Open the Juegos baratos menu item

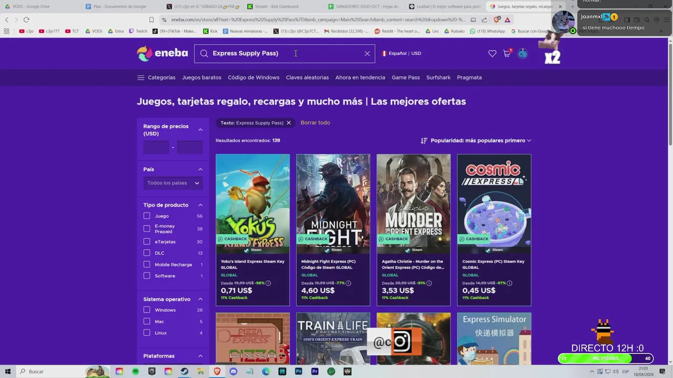coord(201,78)
